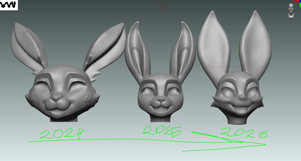Viewport: 301px width, 161px height.
Task: Click the CamView head orientation widget
Action: tap(291, 10)
